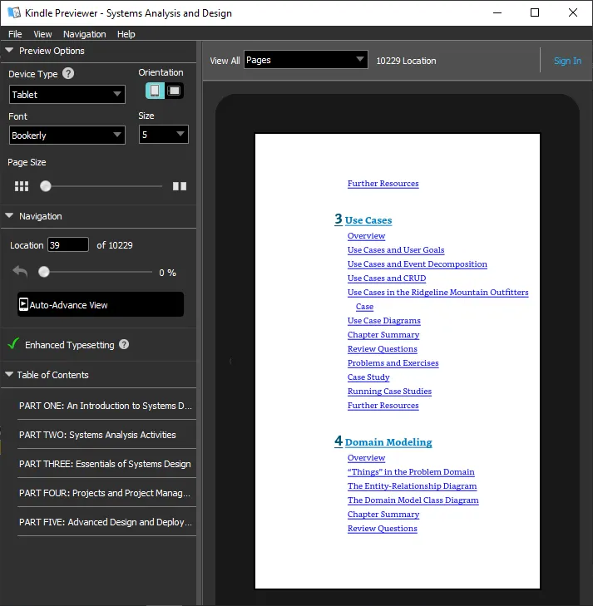The height and width of the screenshot is (606, 593).
Task: Open the Navigation menu
Action: click(84, 34)
